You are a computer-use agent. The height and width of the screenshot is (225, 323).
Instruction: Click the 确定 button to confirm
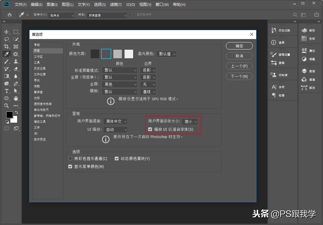pyautogui.click(x=239, y=46)
